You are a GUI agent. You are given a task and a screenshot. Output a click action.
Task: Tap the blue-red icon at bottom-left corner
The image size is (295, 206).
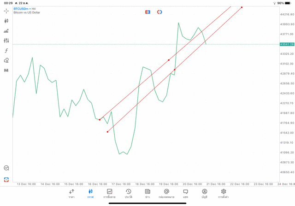[6, 179]
